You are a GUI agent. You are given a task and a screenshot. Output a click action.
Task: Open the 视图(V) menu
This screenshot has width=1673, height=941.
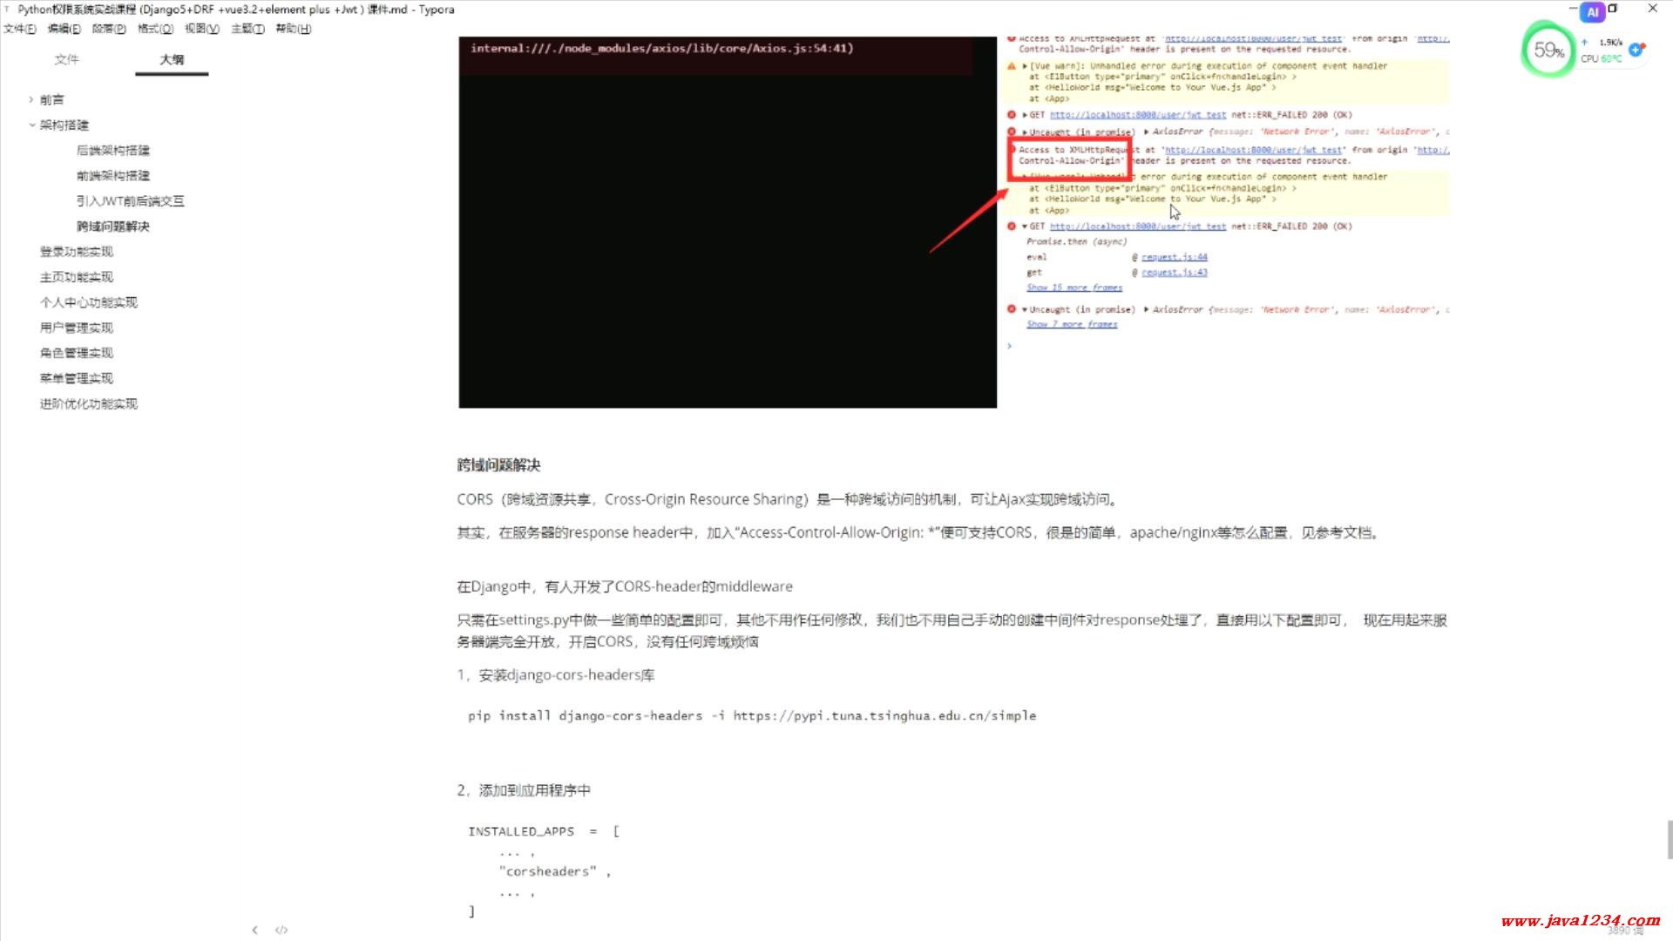[201, 29]
